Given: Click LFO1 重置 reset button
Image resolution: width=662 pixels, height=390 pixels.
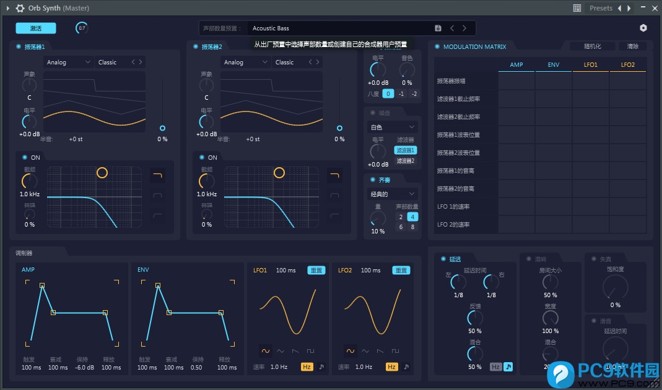Looking at the screenshot, I should [316, 270].
